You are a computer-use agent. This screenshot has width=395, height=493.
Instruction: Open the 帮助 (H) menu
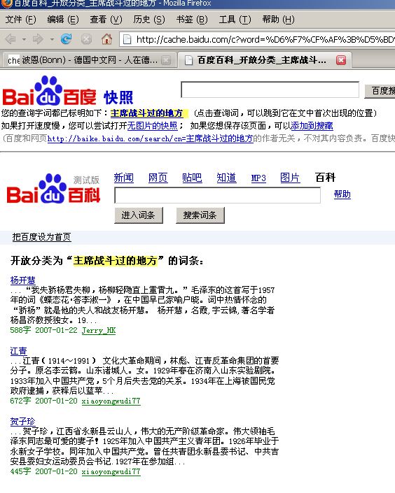279,20
